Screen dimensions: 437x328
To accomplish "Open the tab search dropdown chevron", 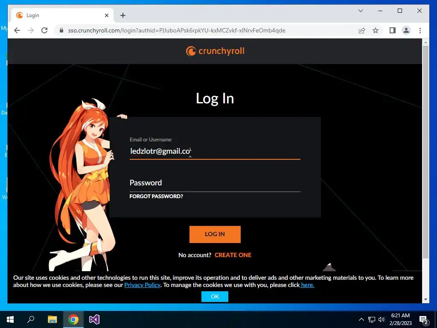I will pyautogui.click(x=360, y=11).
